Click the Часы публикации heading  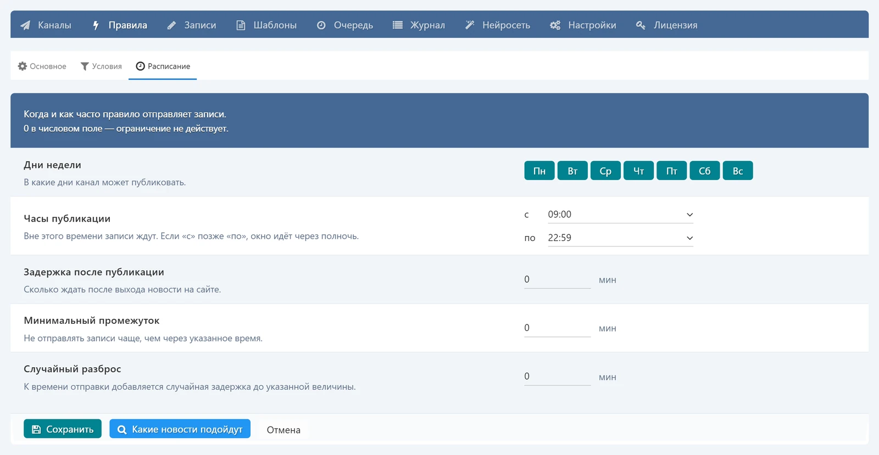click(67, 218)
